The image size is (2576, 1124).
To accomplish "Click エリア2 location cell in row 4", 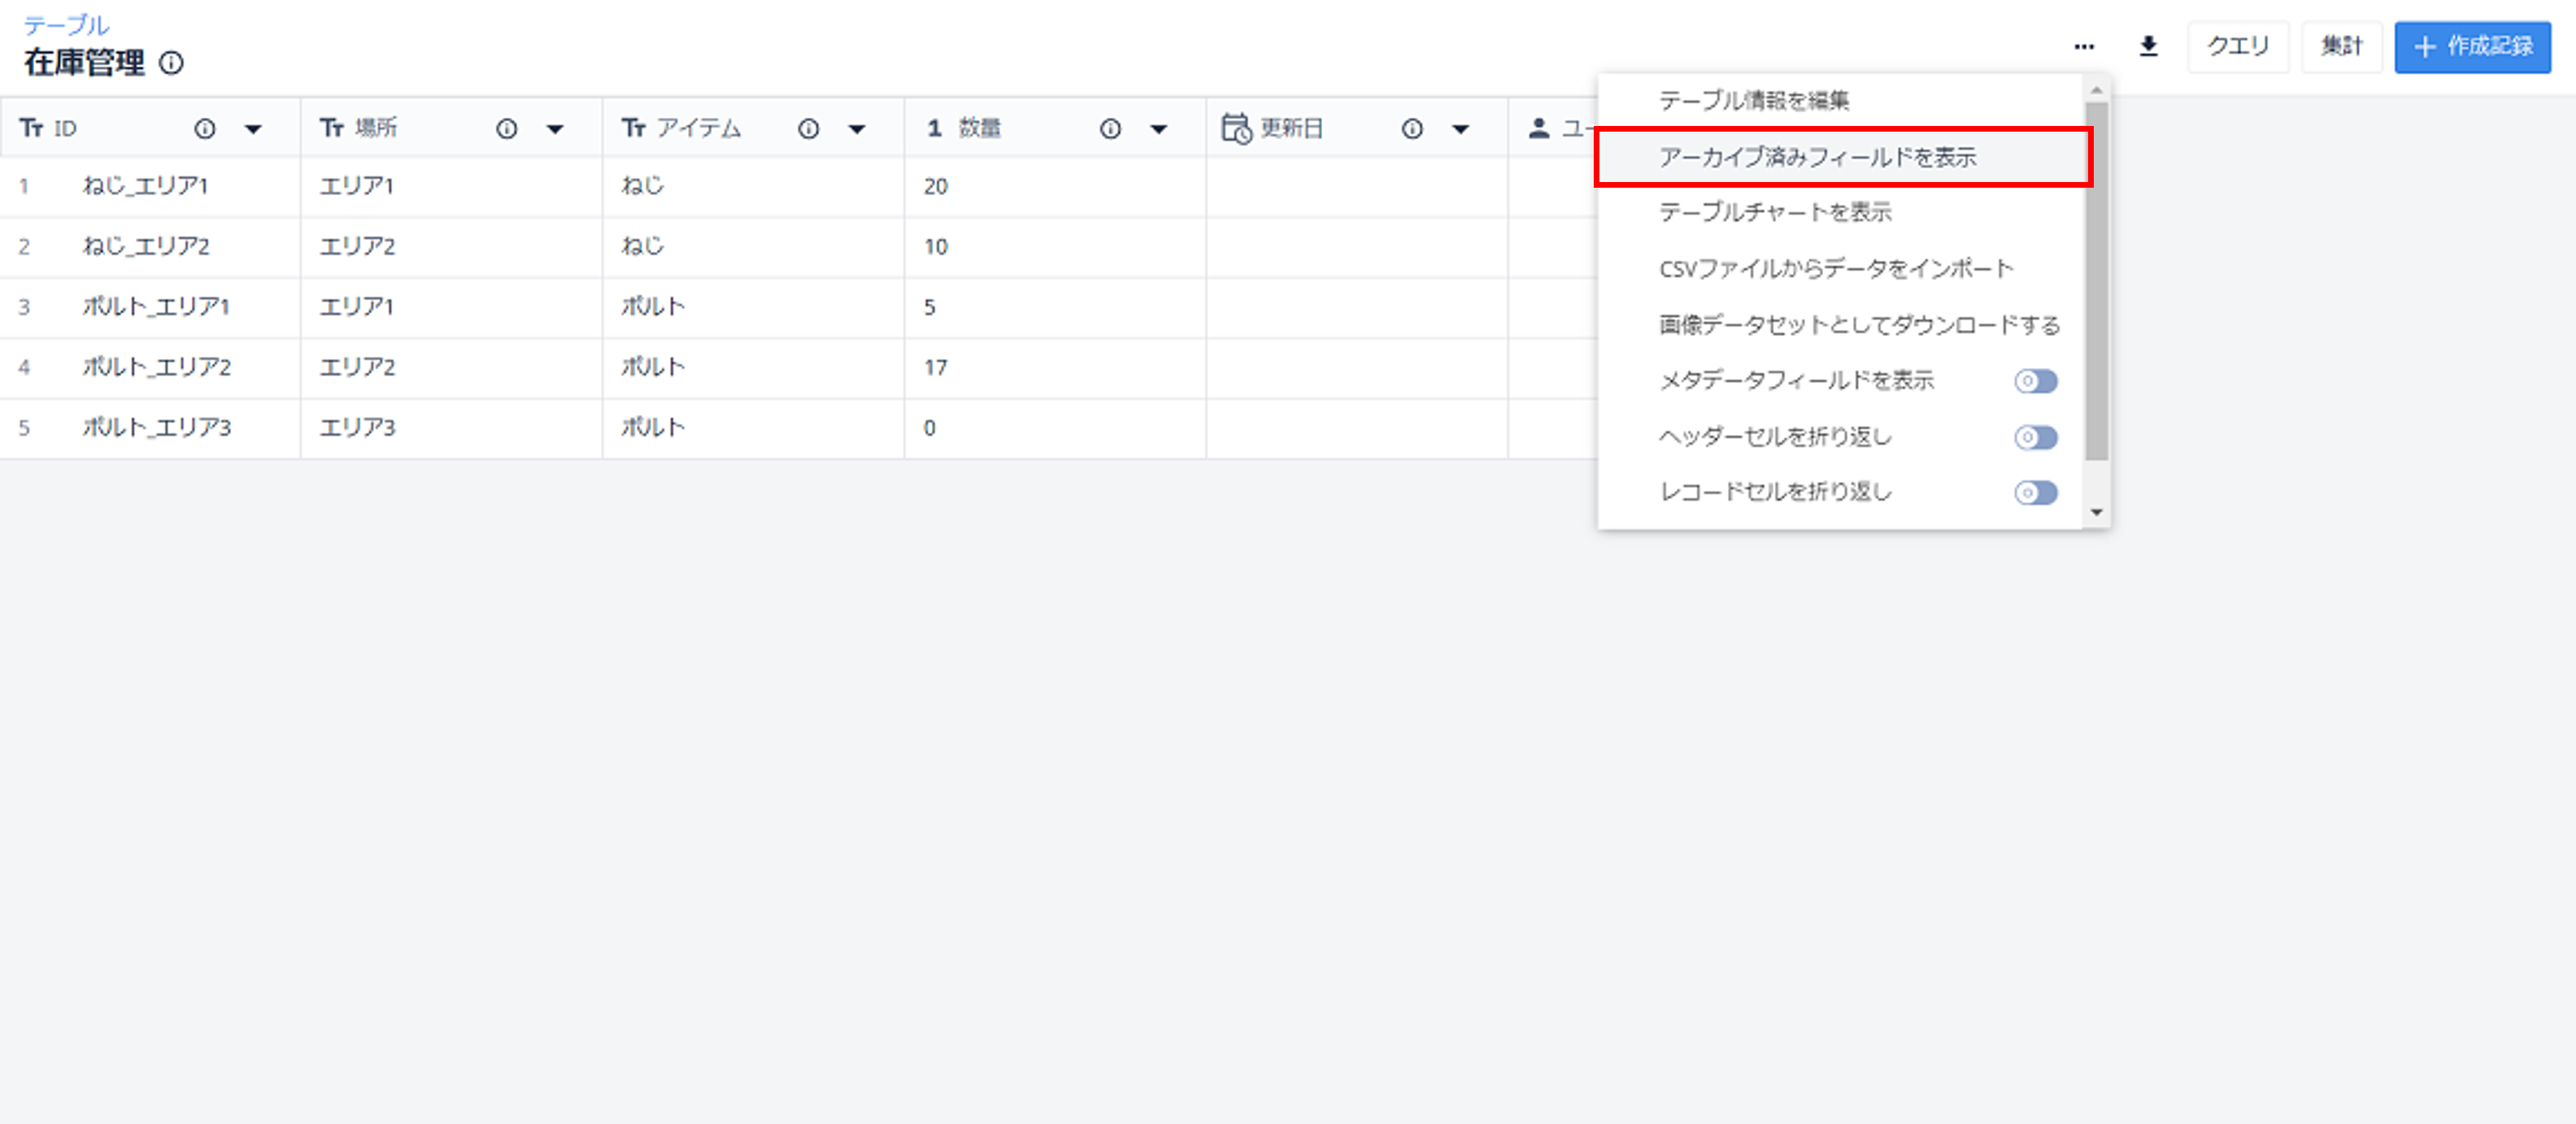I will coord(452,367).
